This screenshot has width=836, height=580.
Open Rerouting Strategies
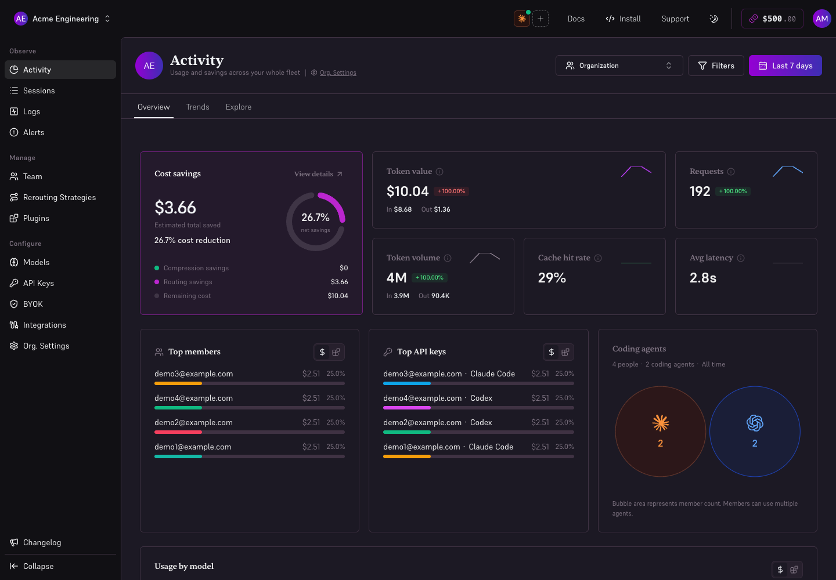tap(60, 197)
